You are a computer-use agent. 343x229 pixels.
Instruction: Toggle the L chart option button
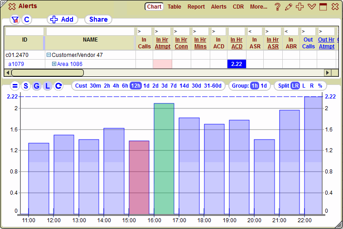coord(48,86)
